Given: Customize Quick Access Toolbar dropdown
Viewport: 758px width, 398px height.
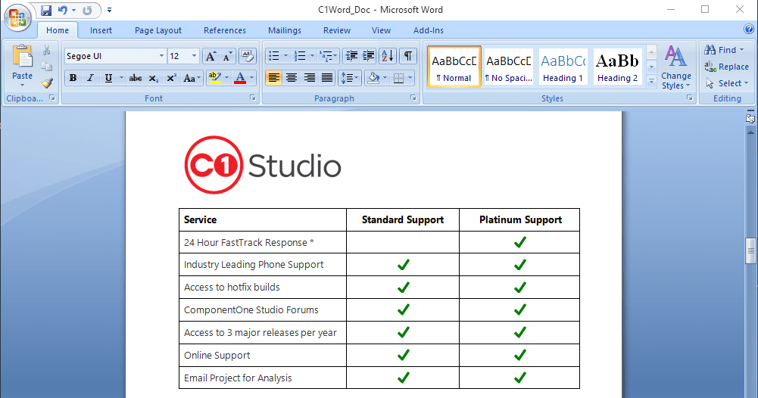Looking at the screenshot, I should coord(109,10).
